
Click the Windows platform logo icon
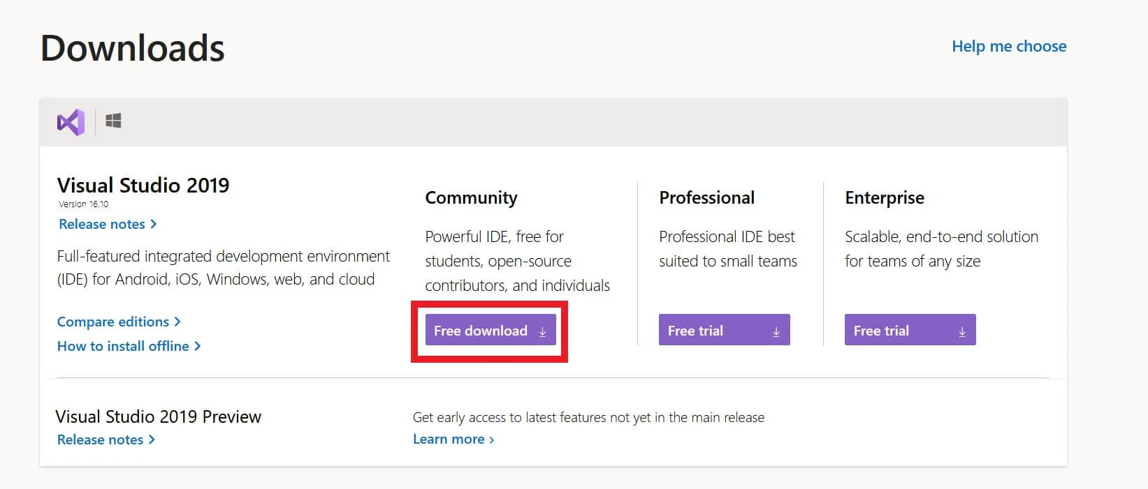(x=113, y=121)
